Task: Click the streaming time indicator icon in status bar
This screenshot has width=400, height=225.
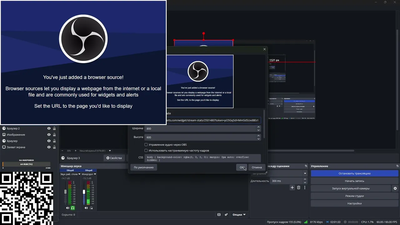Action: click(327, 222)
